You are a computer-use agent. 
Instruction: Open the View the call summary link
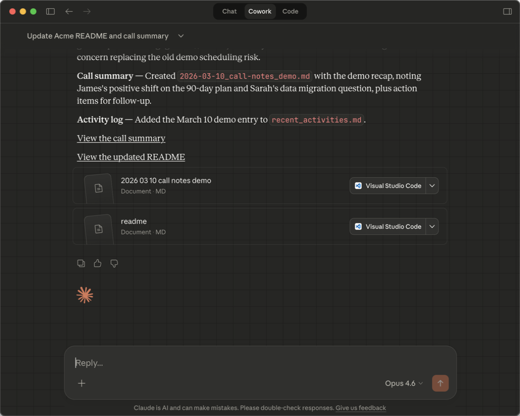point(121,138)
